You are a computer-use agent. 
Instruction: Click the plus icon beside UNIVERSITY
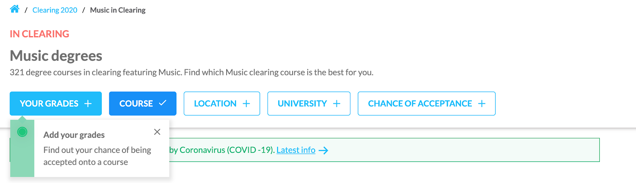(337, 104)
